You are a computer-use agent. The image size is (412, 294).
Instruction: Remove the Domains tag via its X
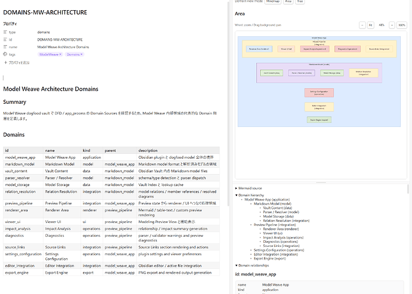click(81, 54)
